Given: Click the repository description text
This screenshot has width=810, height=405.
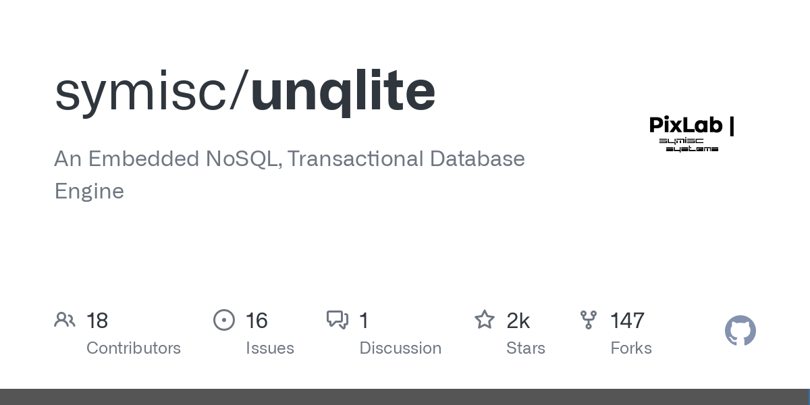Looking at the screenshot, I should click(290, 175).
